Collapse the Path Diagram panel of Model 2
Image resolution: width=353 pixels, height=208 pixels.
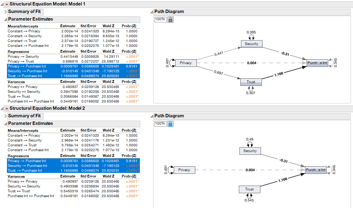coord(152,115)
